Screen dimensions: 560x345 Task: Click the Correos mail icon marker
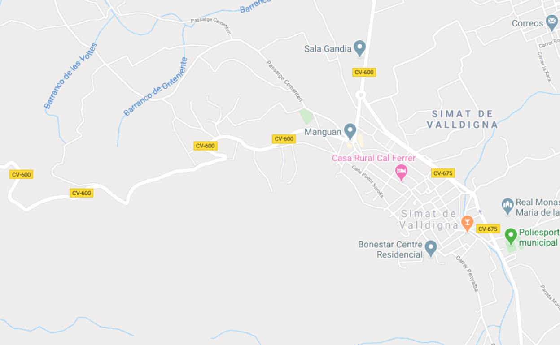click(552, 23)
